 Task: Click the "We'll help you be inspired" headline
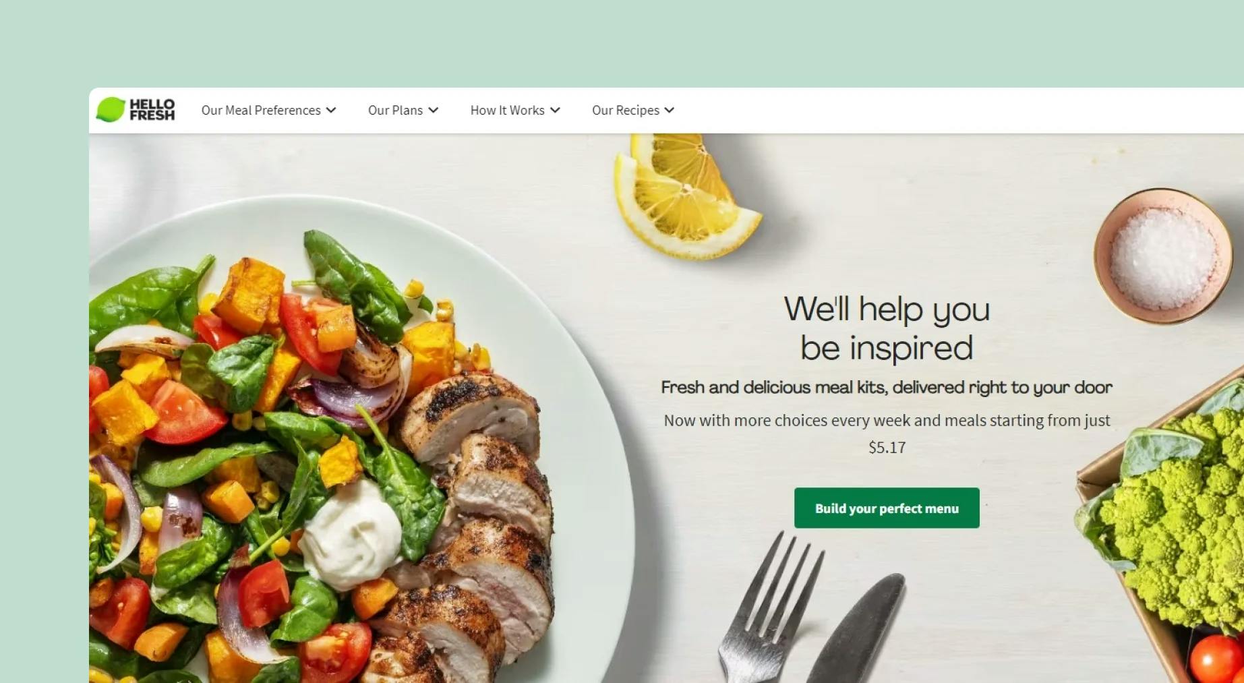coord(887,328)
